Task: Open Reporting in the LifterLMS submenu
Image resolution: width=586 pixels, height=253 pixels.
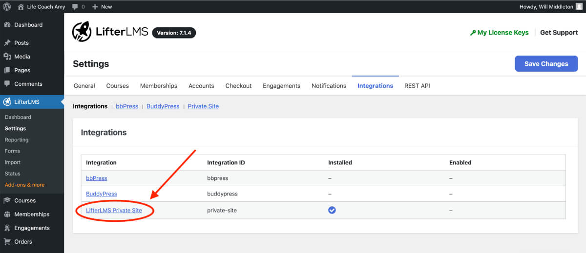Action: 17,139
